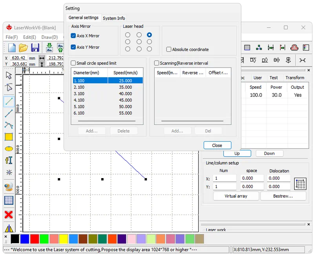Click the Virtual array button
The image size is (314, 255).
(236, 196)
